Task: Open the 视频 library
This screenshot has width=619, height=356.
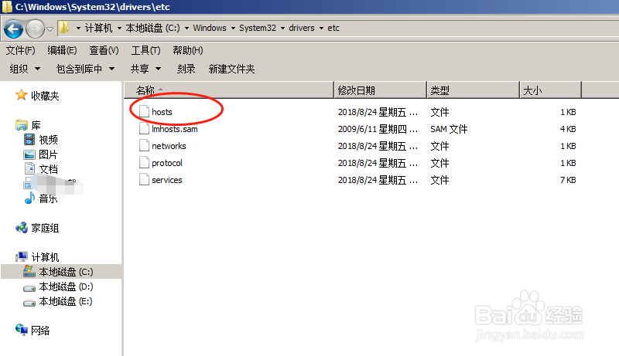Action: click(x=48, y=140)
